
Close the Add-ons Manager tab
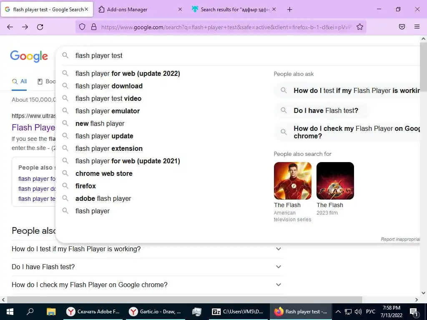(180, 9)
